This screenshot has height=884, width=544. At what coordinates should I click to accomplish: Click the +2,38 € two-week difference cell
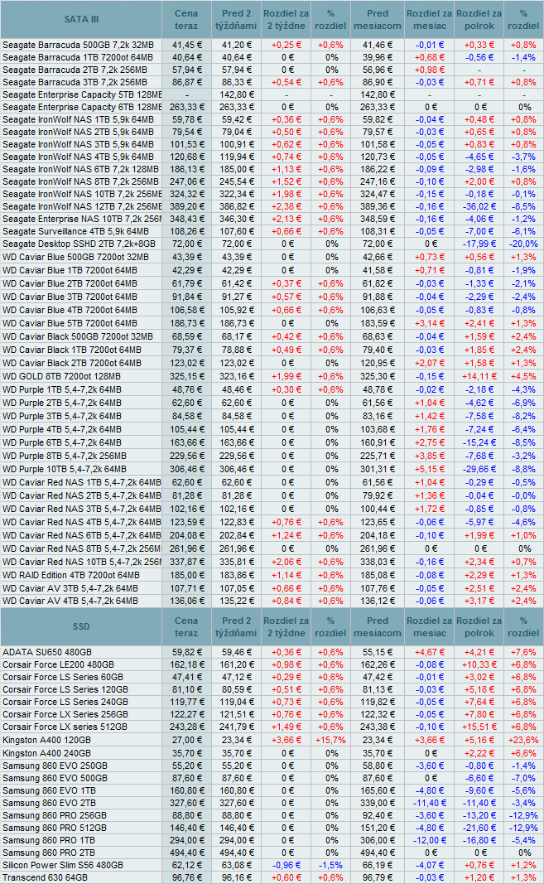click(286, 206)
